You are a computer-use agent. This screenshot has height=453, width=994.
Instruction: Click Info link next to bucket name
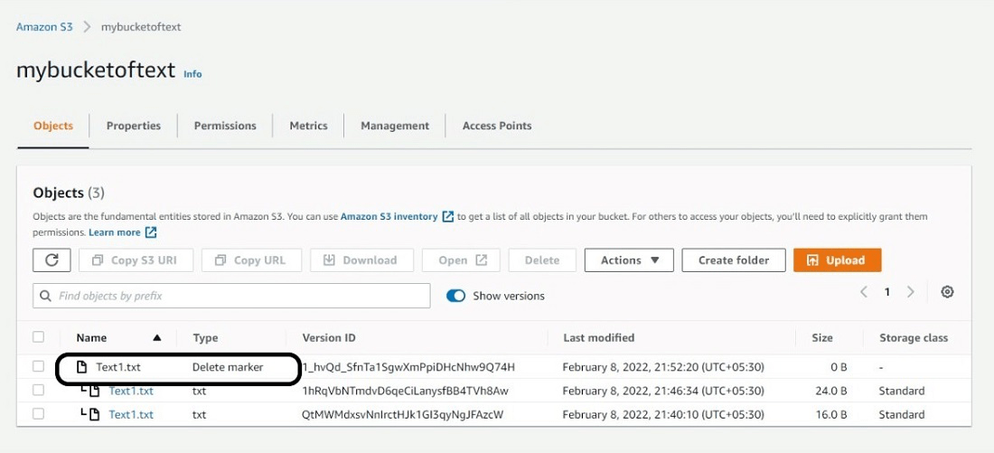[x=192, y=73]
